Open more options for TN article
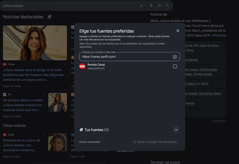 pyautogui.click(x=44, y=95)
